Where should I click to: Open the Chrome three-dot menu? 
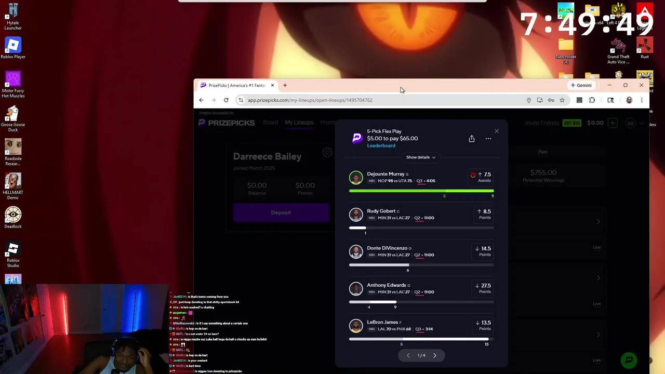point(642,100)
